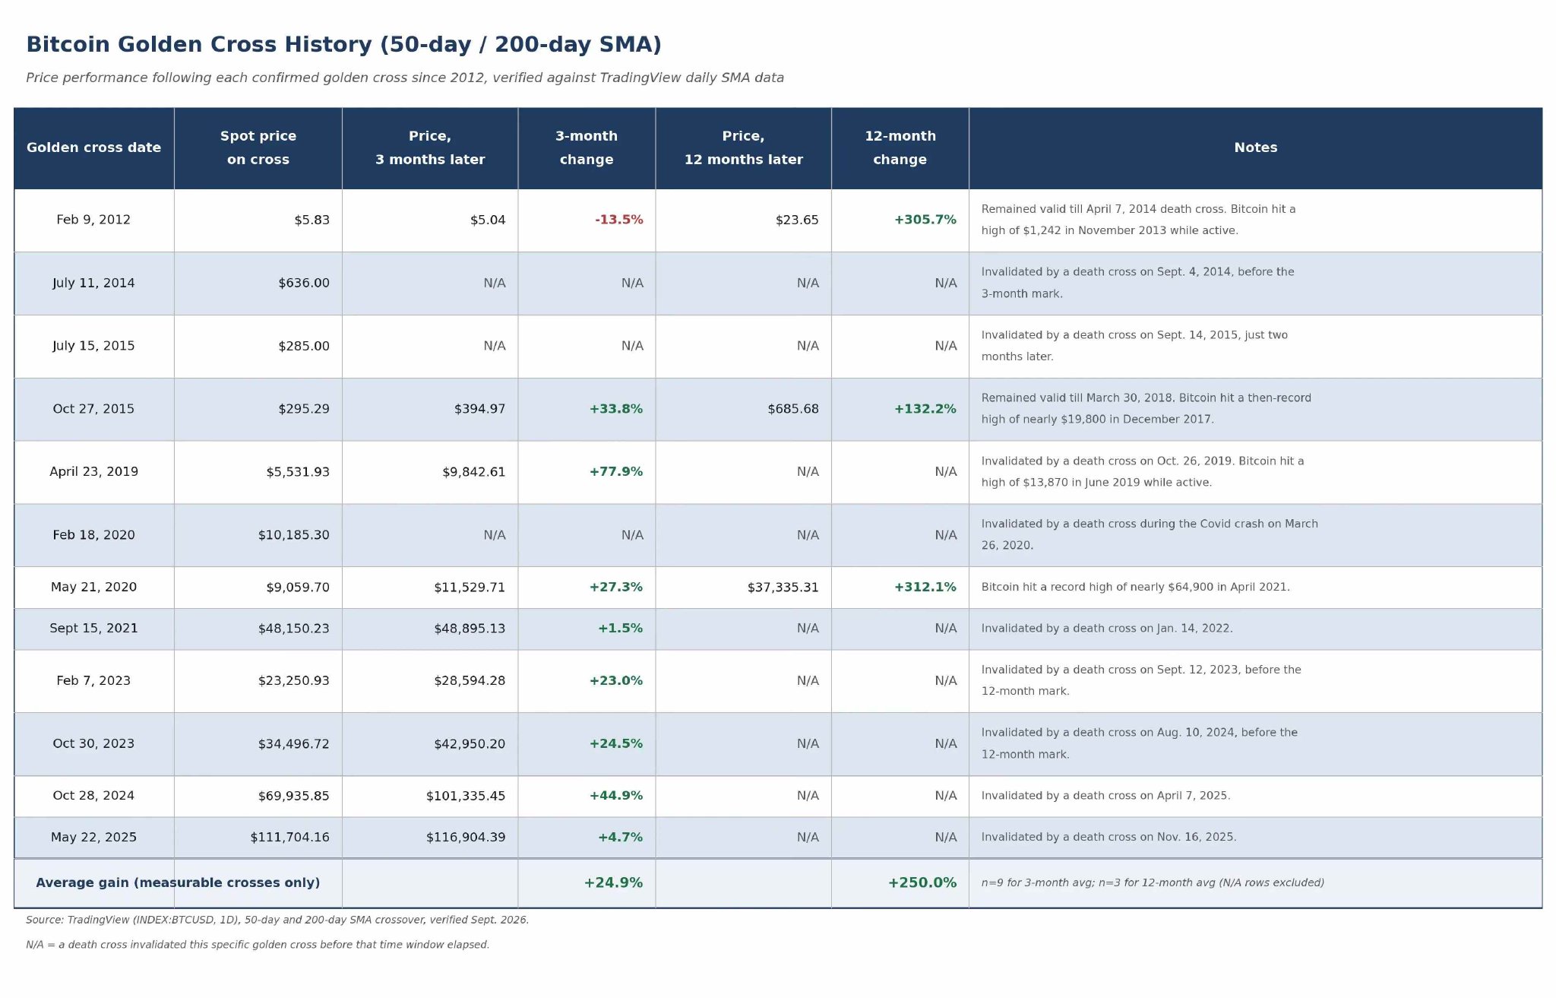The width and height of the screenshot is (1556, 998).
Task: Select the red '-13.5%' change value
Action: point(618,220)
